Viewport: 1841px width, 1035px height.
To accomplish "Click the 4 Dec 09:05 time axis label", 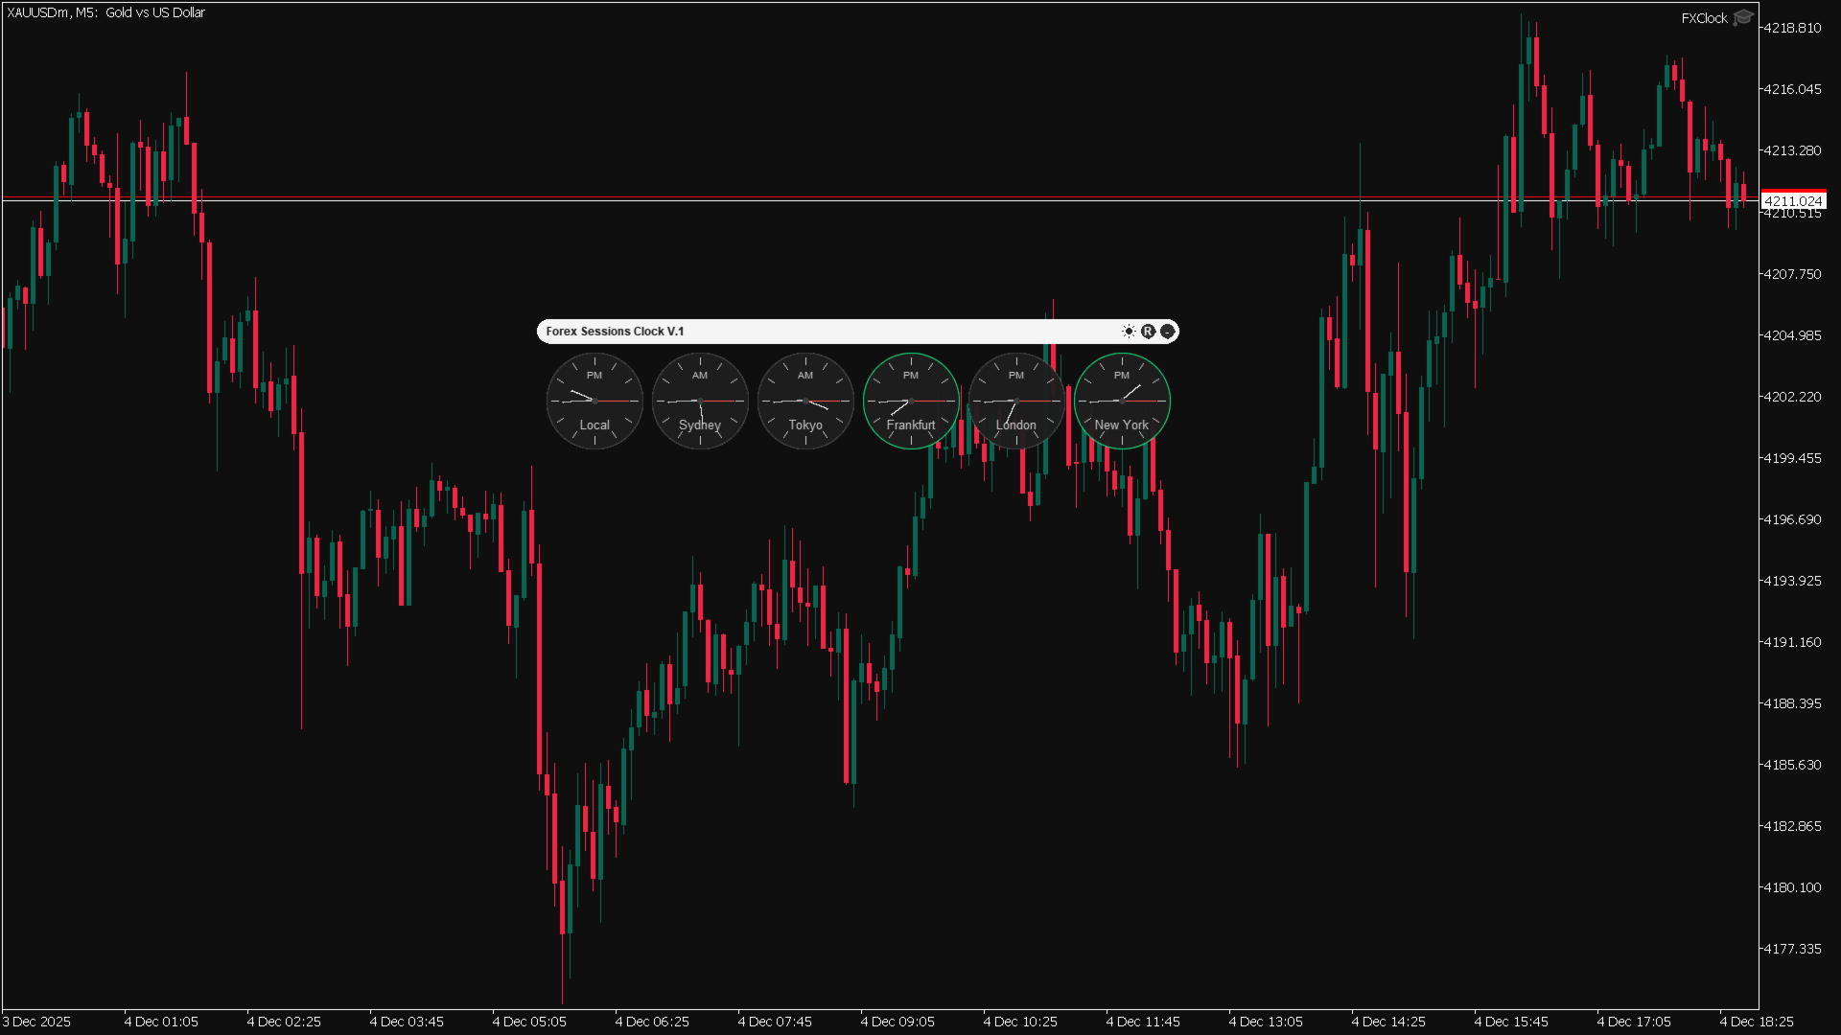I will point(897,1022).
